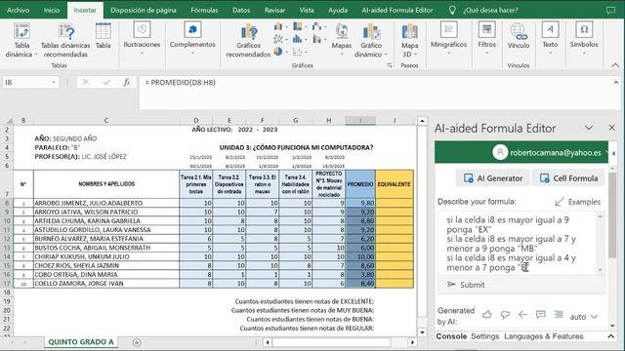Open the Examples link
The width and height of the screenshot is (625, 351).
(577, 202)
